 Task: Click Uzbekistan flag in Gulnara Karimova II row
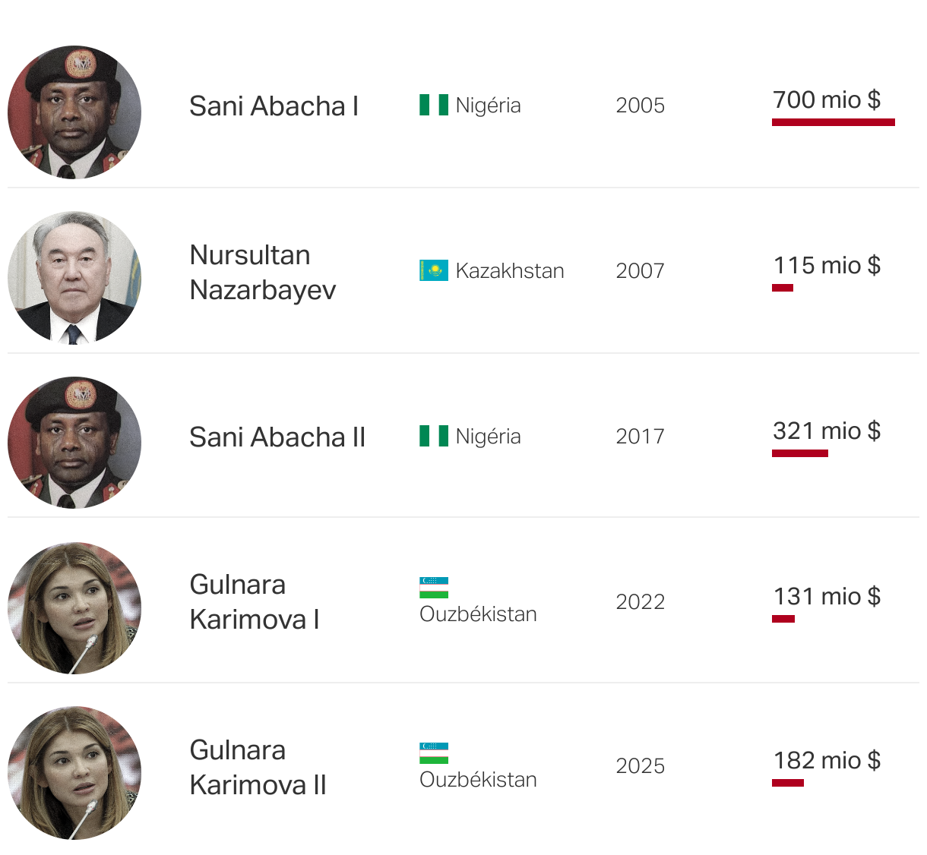click(434, 753)
